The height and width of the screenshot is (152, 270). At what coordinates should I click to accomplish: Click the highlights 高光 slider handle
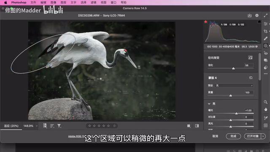(231, 127)
